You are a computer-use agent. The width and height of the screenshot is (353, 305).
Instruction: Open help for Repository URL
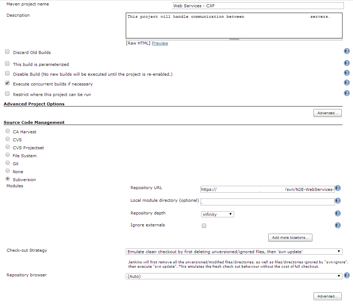[337, 188]
